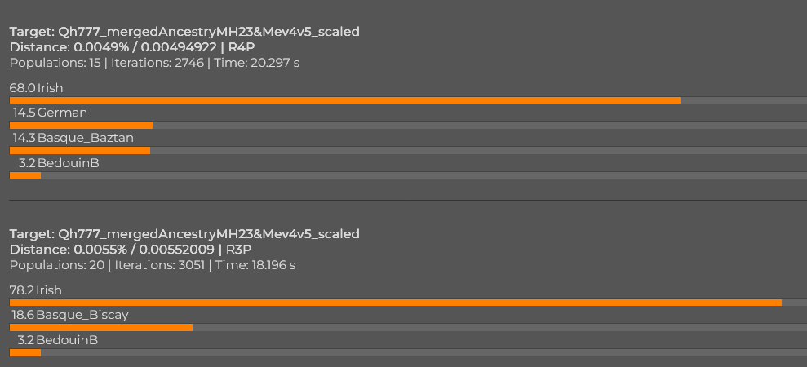
Task: Click the R4P distance line 0.00494922
Action: point(132,47)
